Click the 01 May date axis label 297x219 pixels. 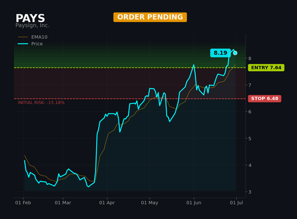tap(150, 203)
